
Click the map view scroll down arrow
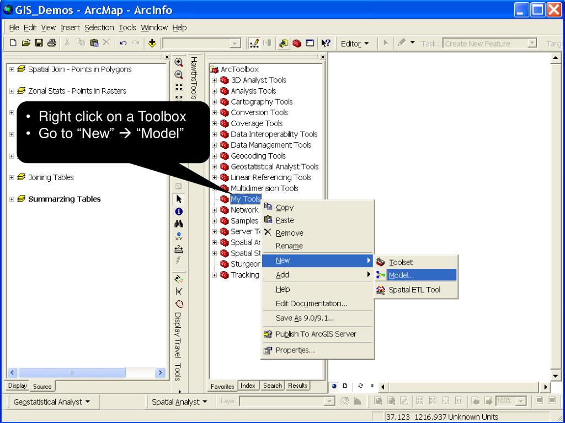point(556,376)
